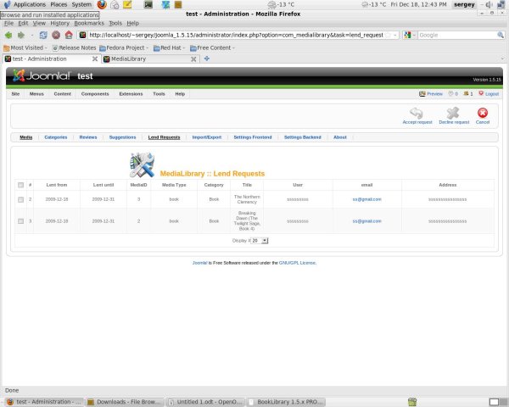
Task: Open the Applications menu in top panel
Action: click(29, 4)
